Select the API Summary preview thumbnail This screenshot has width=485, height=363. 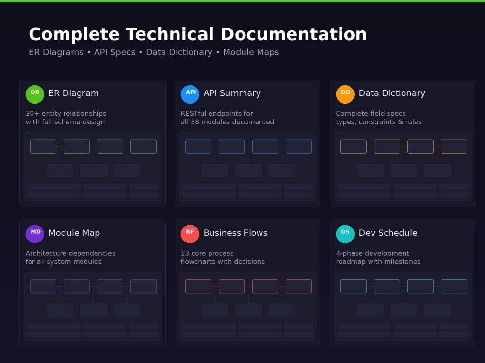click(x=248, y=166)
